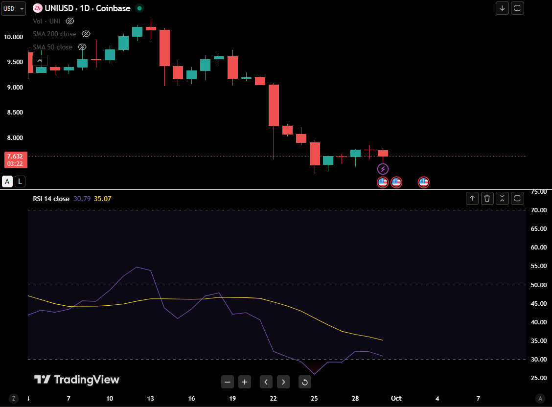
Task: Open the USD currency dropdown
Action: pyautogui.click(x=13, y=8)
